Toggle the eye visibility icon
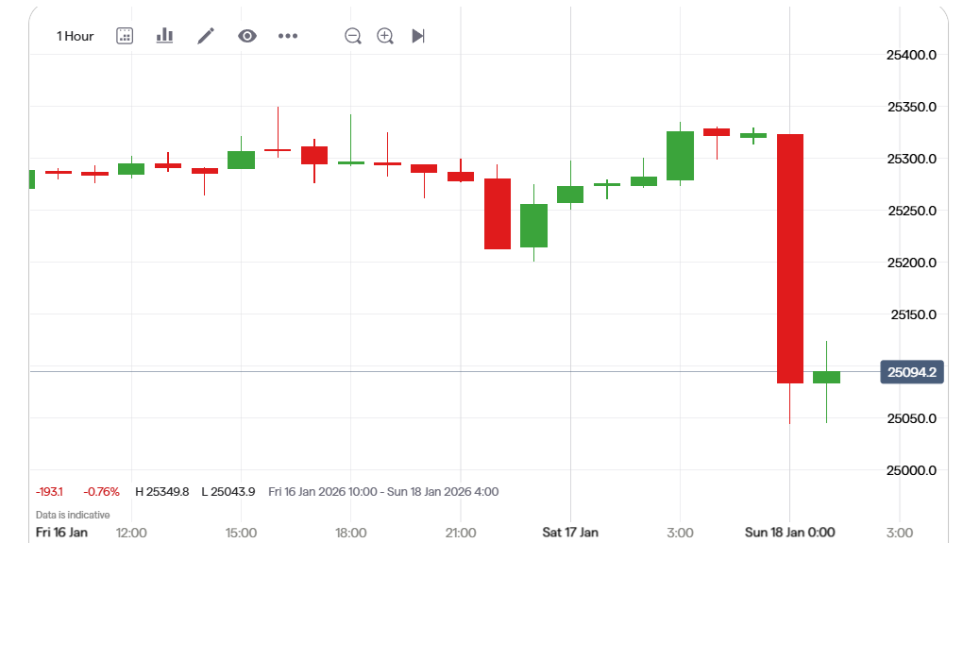This screenshot has height=662, width=963. pyautogui.click(x=247, y=36)
